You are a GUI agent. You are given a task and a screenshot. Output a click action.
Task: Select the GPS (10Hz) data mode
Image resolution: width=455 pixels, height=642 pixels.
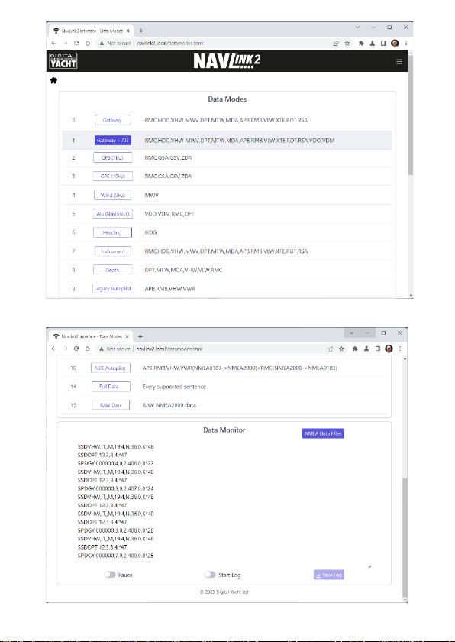click(x=113, y=176)
